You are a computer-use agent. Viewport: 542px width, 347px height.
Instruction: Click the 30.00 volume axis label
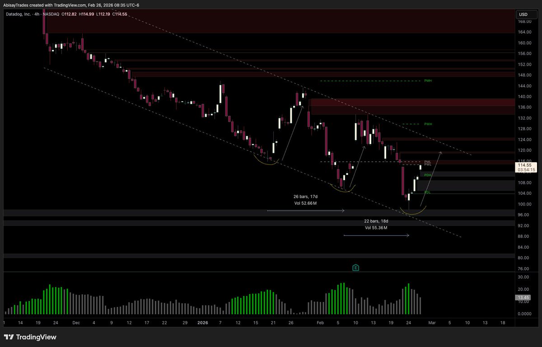(x=524, y=277)
